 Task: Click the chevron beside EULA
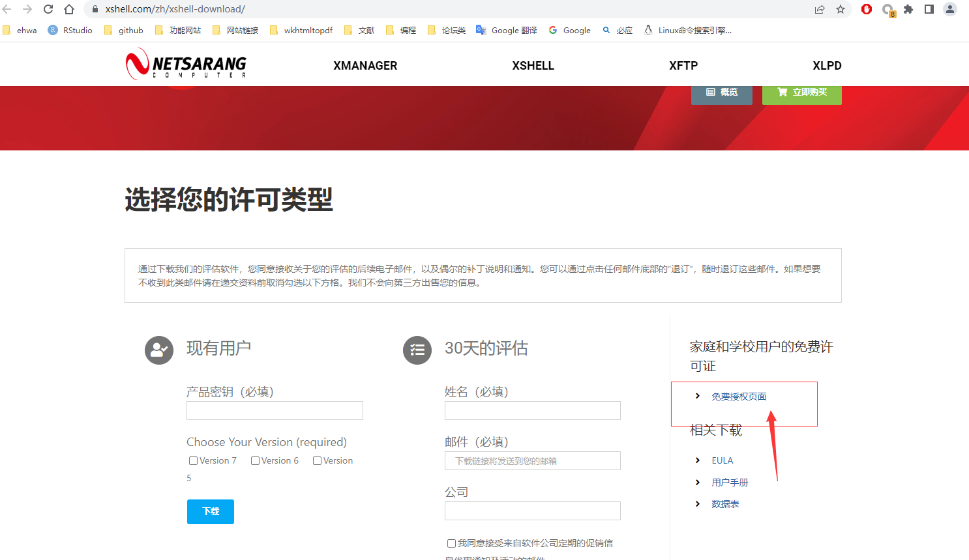pyautogui.click(x=698, y=460)
